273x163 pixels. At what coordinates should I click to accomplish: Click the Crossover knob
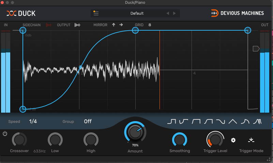(19, 140)
